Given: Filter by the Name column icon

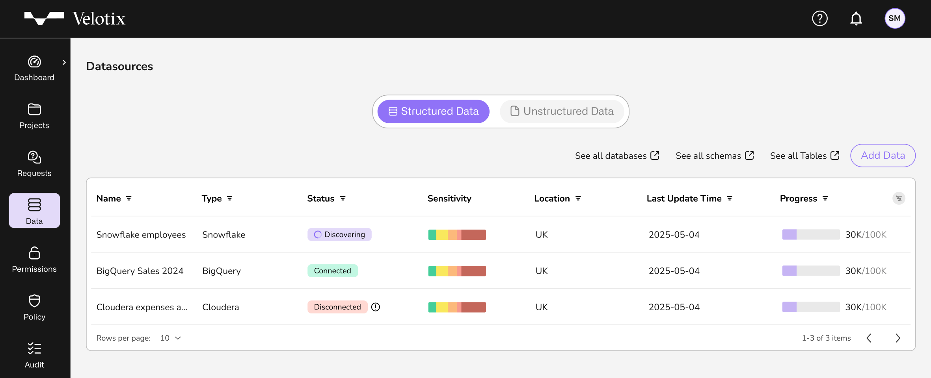Looking at the screenshot, I should pos(128,198).
